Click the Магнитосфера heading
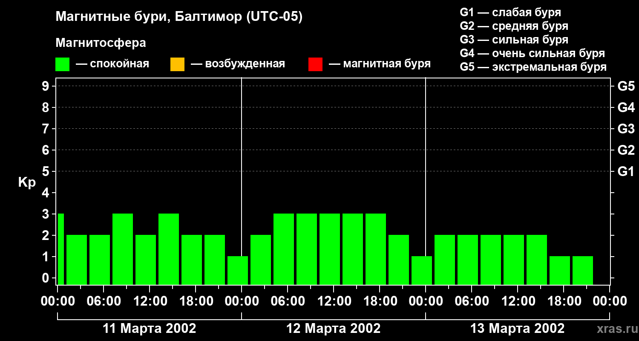The image size is (639, 341). (x=101, y=43)
